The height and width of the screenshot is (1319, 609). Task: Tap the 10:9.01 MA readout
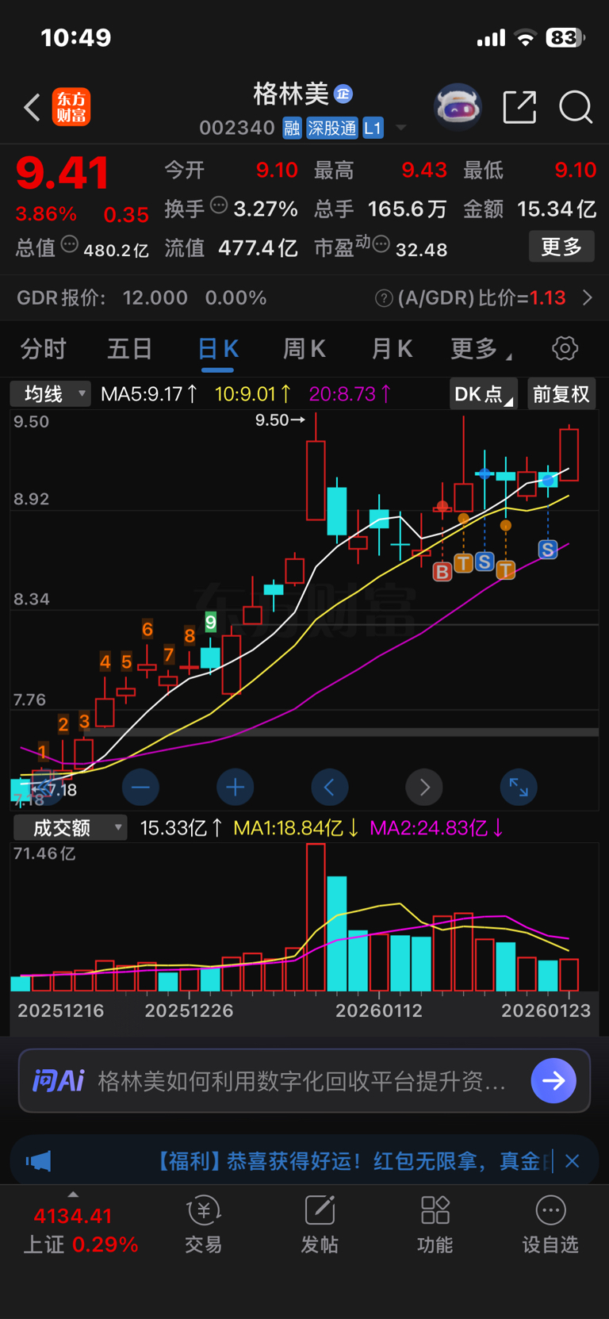pos(252,393)
